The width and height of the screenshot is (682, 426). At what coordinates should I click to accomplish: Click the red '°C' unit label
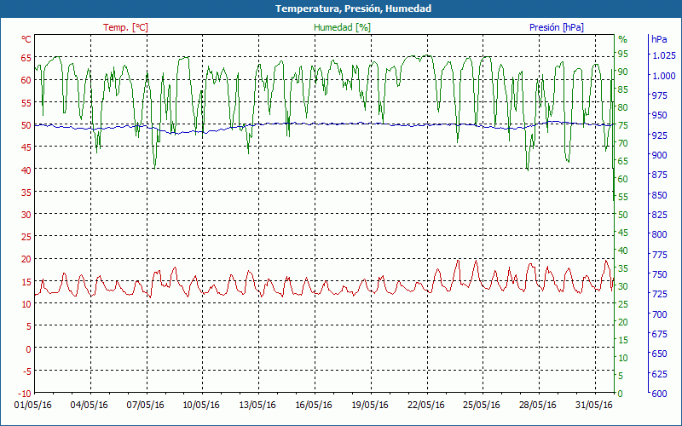coord(26,39)
